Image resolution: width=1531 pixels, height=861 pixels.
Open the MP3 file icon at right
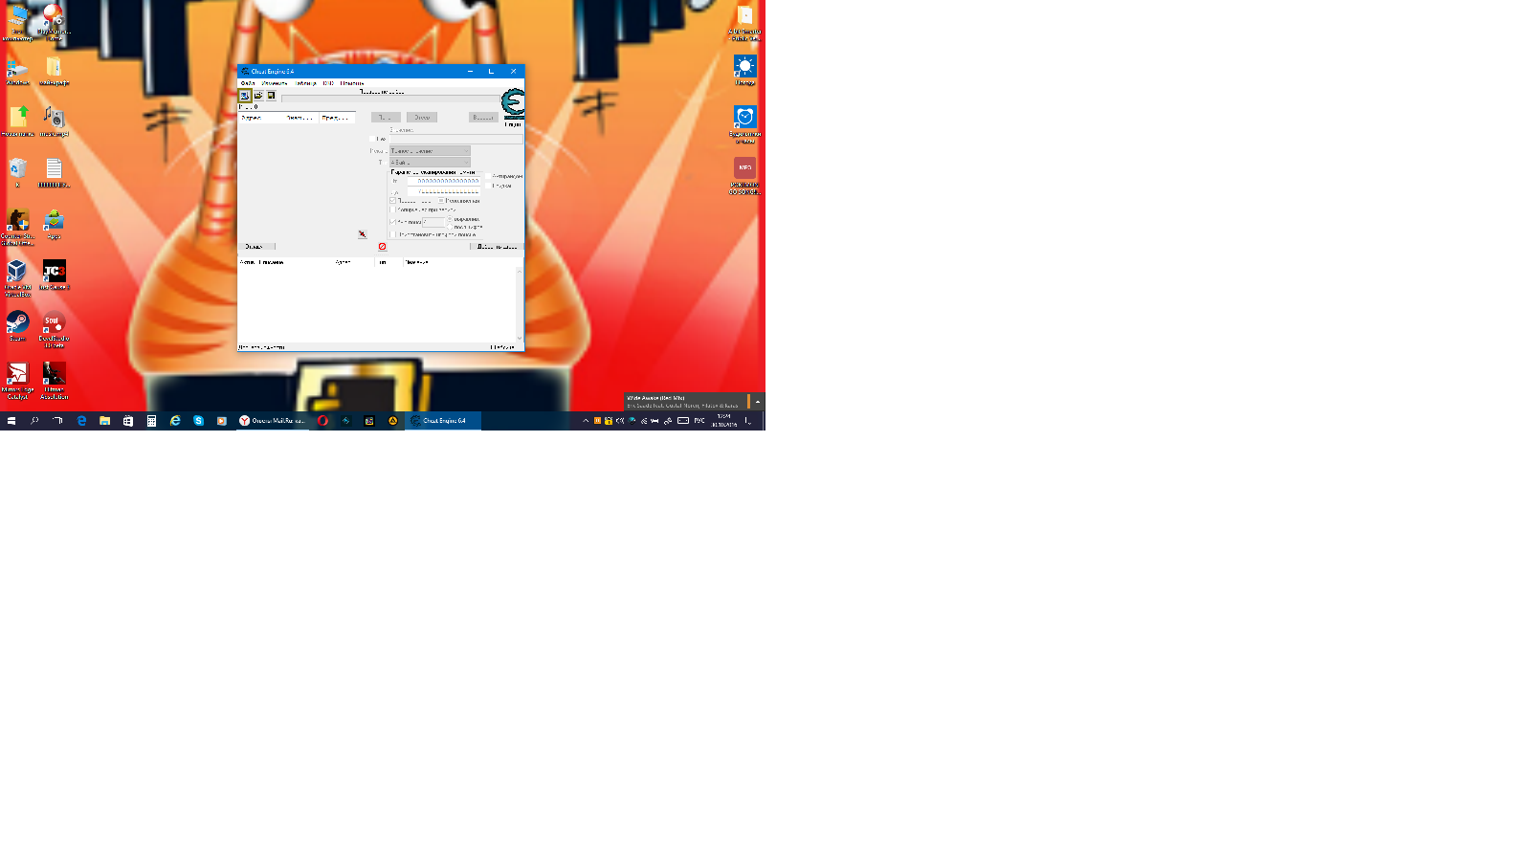tap(744, 174)
